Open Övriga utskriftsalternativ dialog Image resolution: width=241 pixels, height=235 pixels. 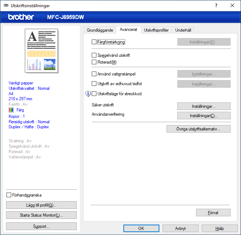click(199, 129)
